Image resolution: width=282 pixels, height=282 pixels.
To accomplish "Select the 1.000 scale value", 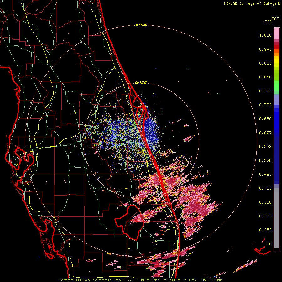I will coord(265,35).
